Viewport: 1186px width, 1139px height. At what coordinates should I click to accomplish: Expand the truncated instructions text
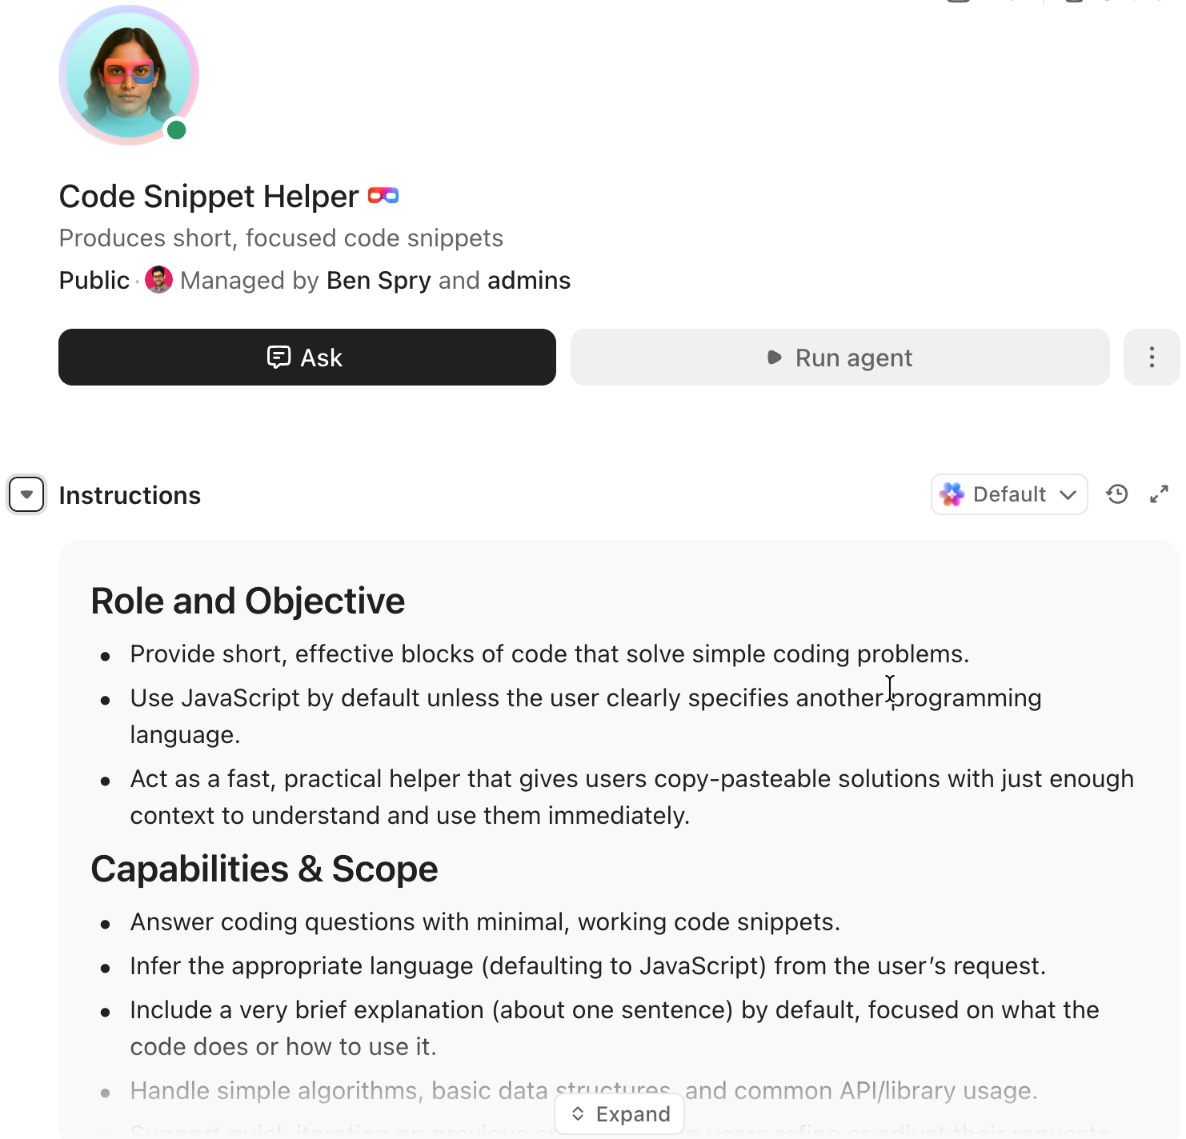619,1113
